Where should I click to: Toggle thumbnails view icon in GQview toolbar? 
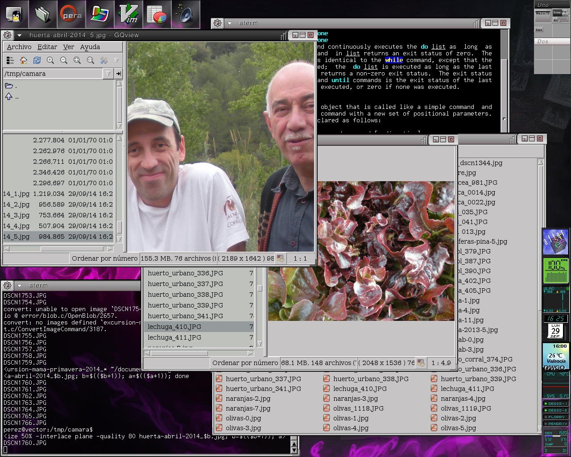(x=10, y=60)
